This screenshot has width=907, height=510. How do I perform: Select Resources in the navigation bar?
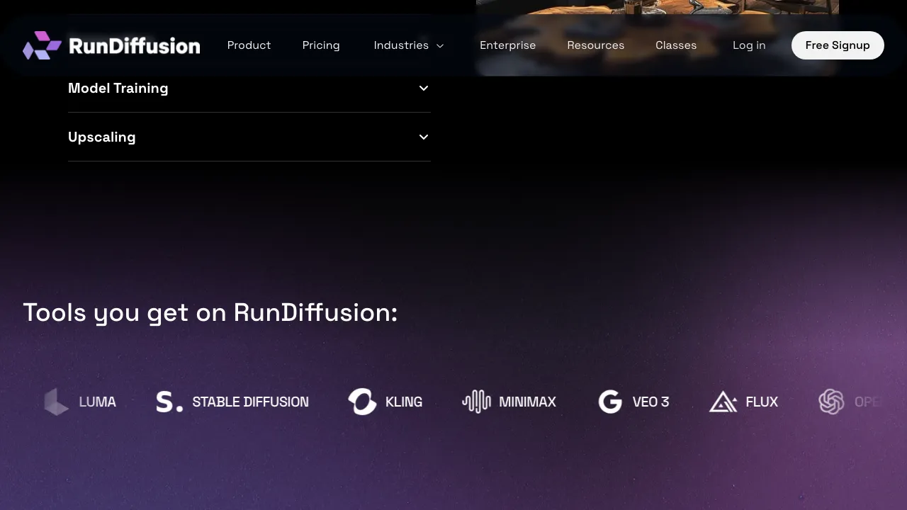pos(596,45)
